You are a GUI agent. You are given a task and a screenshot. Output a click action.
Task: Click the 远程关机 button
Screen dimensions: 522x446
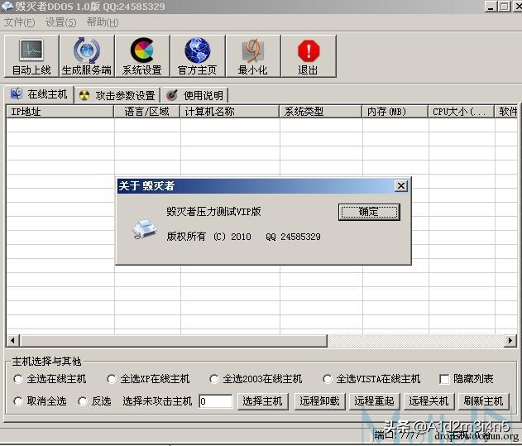pos(429,401)
